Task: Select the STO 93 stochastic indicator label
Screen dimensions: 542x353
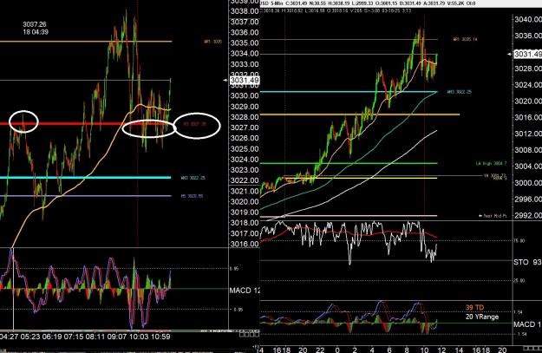Action: 527,263
